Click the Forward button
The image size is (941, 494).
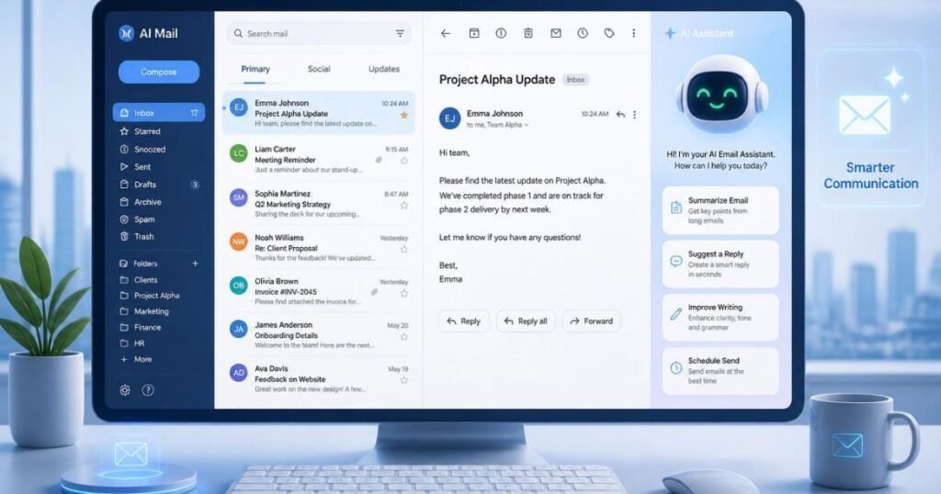click(x=591, y=321)
